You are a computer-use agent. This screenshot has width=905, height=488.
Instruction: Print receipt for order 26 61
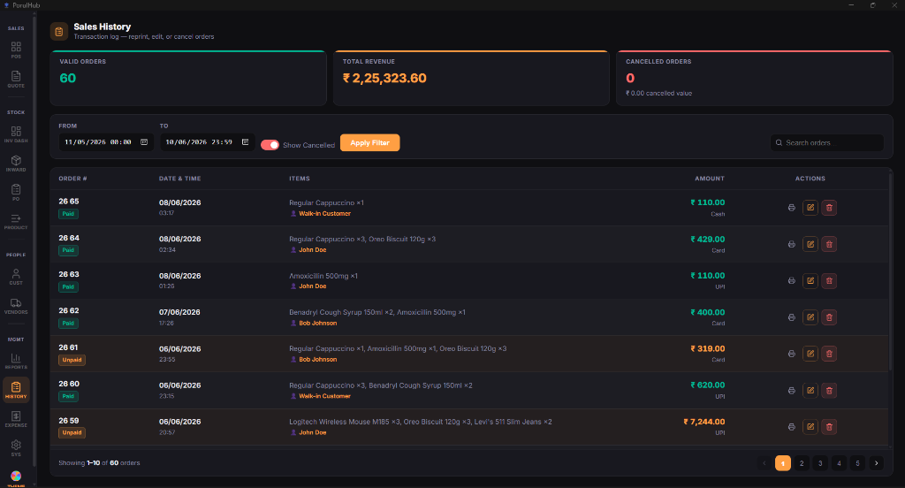tap(791, 354)
